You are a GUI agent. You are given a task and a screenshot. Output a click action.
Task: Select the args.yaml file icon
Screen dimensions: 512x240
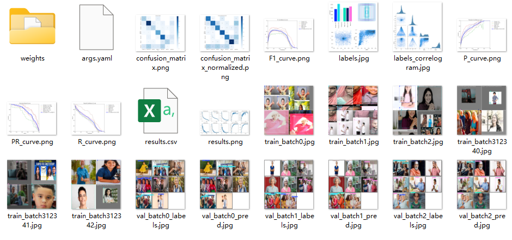tap(96, 27)
